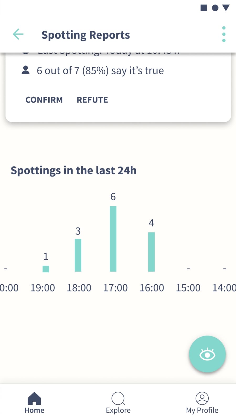
Task: Click the 15:00 time axis label
Action: (188, 288)
